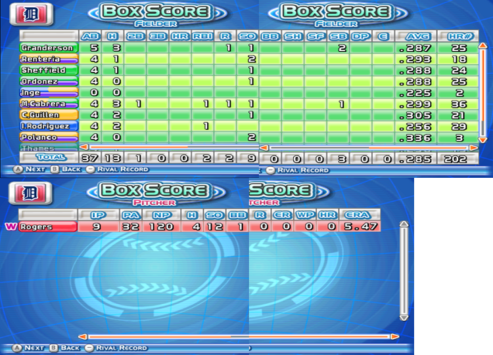Select the Polanco player row name

coord(49,137)
